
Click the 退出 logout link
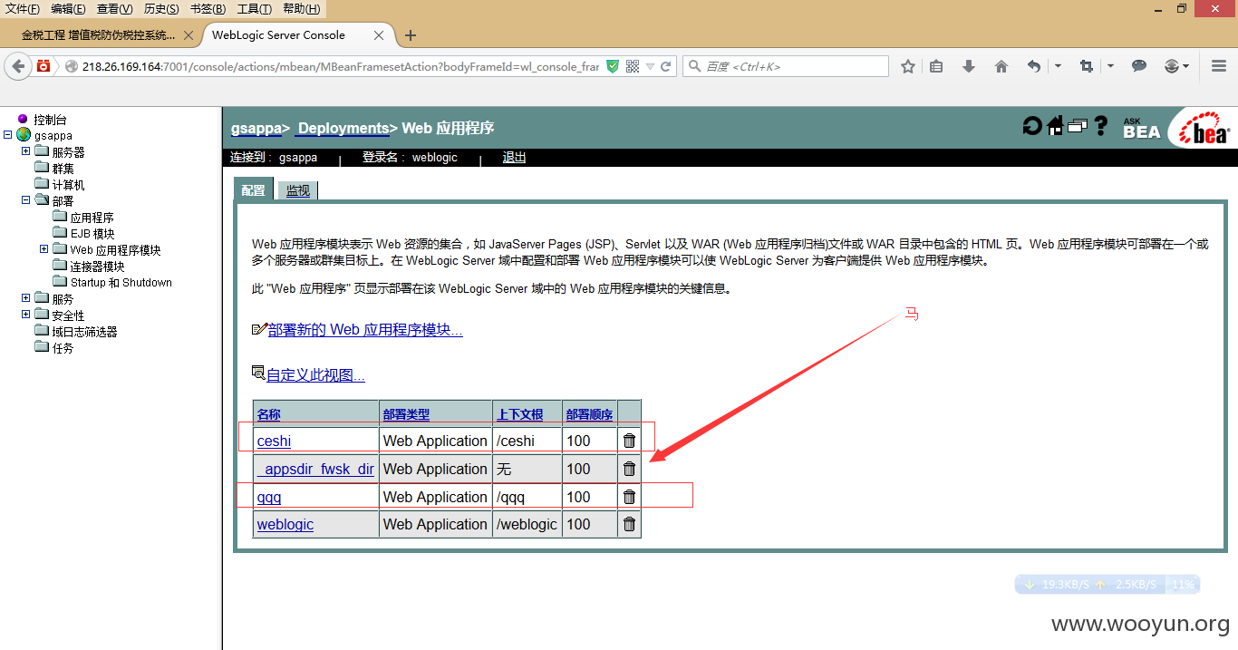(x=515, y=157)
